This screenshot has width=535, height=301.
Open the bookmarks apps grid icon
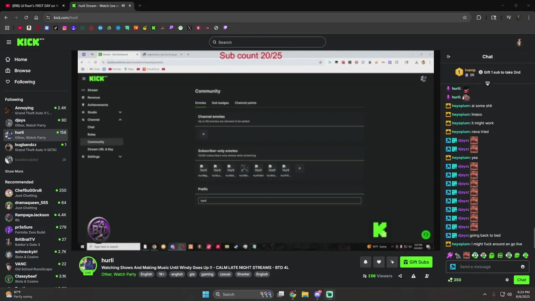click(x=7, y=28)
